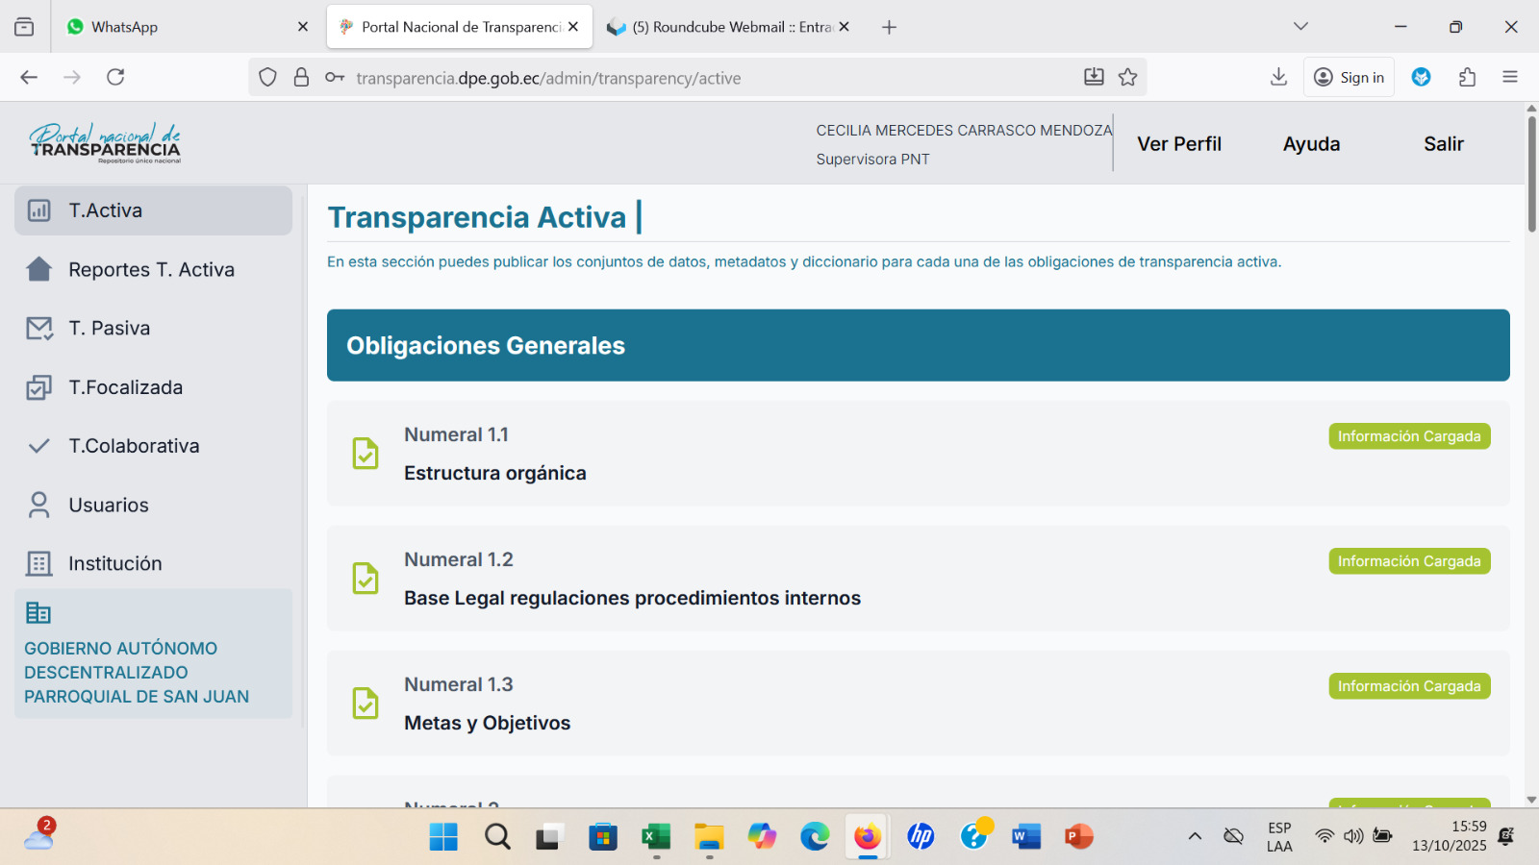Expand the list all tabs dropdown arrow
This screenshot has height=865, width=1539.
click(1300, 27)
